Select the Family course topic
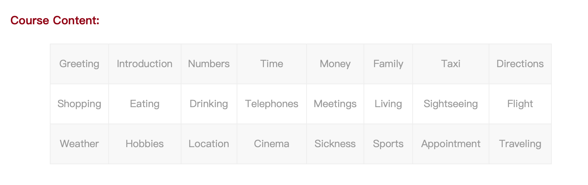Screen dimensions: 588x185 point(388,64)
